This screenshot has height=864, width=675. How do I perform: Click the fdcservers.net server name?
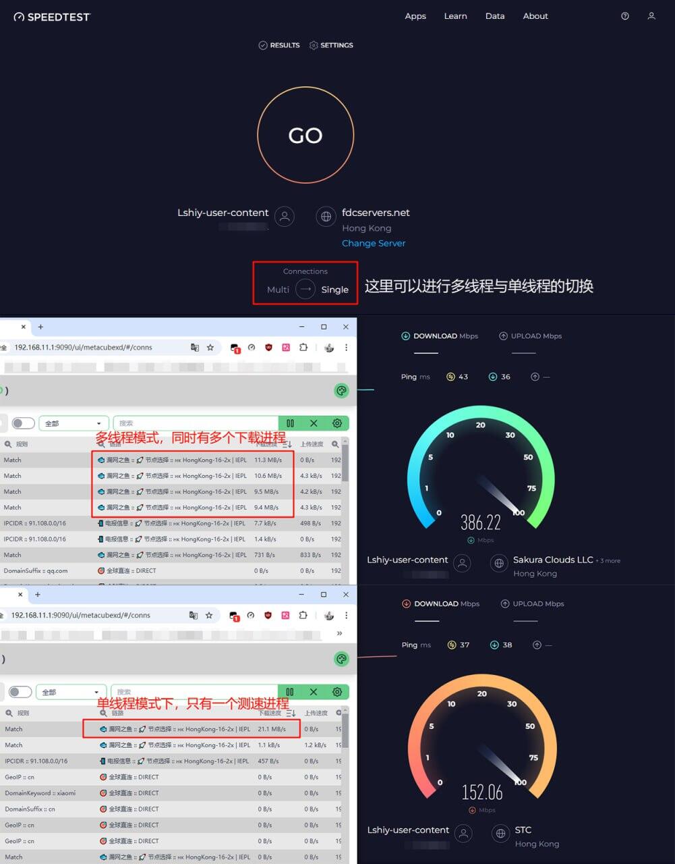(376, 213)
